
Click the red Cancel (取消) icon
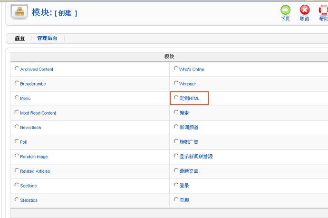click(x=305, y=10)
